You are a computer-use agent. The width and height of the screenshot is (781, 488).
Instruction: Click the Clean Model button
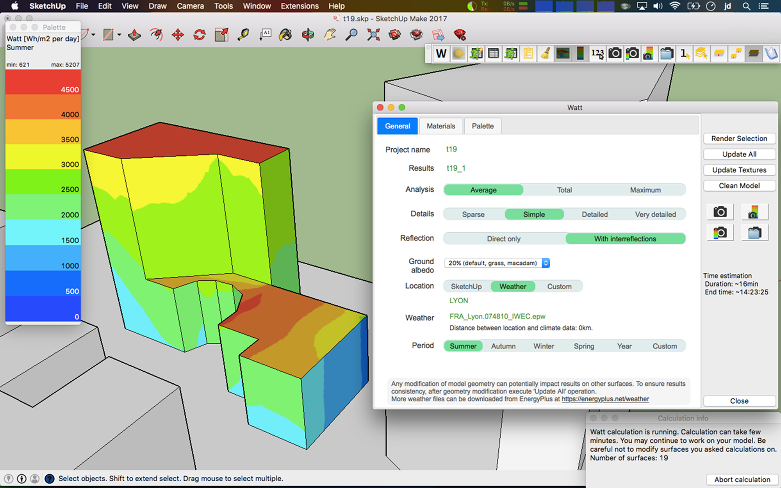(739, 186)
